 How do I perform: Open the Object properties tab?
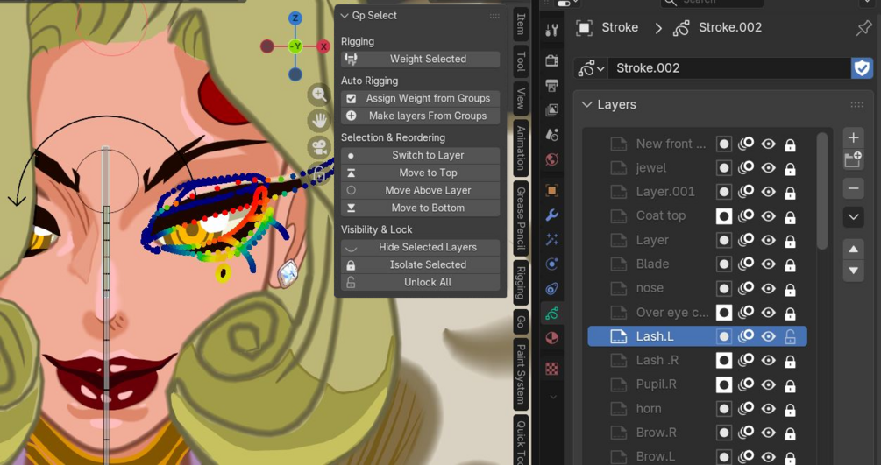(551, 190)
